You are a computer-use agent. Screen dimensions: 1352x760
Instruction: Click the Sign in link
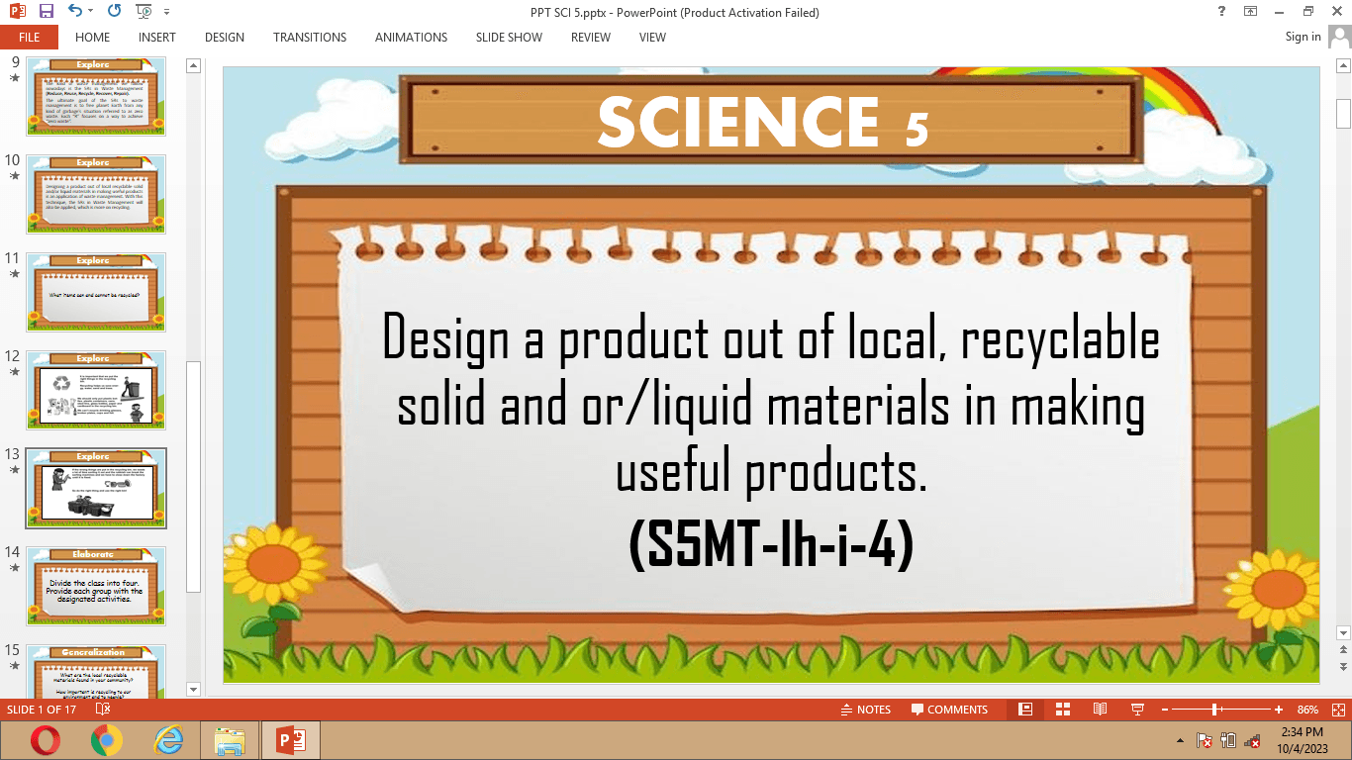point(1302,36)
